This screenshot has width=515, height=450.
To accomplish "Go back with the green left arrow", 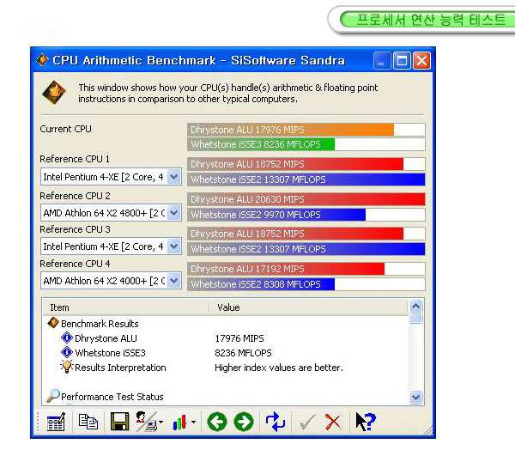I will pyautogui.click(x=217, y=422).
